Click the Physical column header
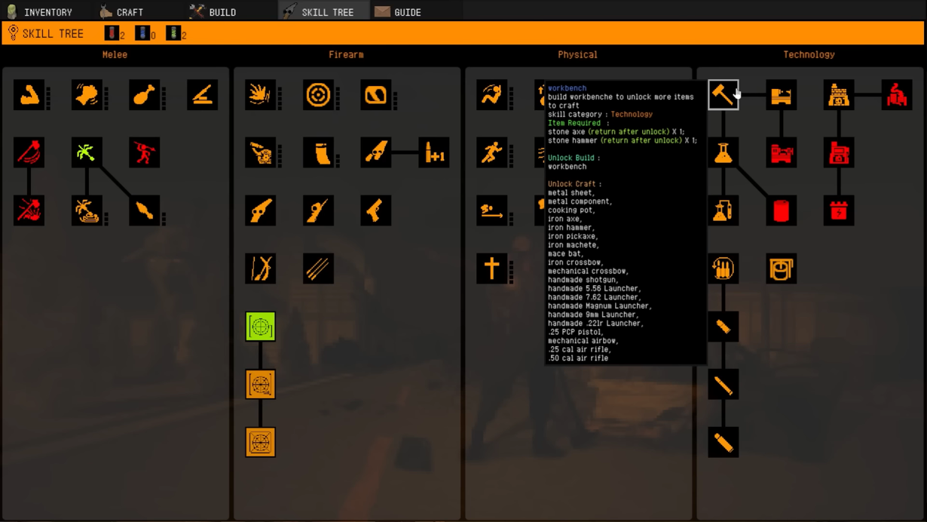 [577, 54]
